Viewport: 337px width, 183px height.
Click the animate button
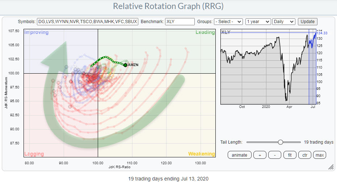click(x=239, y=155)
